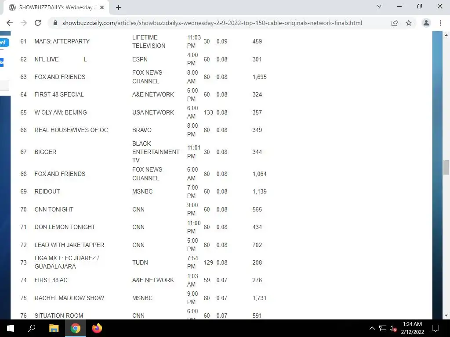
Task: Click viewers value 1,731
Action: tap(259, 298)
